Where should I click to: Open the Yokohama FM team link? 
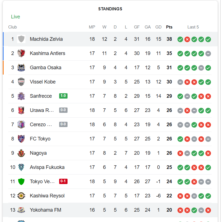(x=45, y=210)
